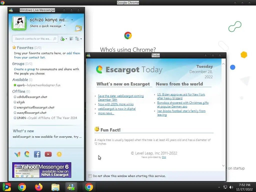Expand the Show menu dropdown arrow
Image resolution: width=256 pixels, height=192 pixels.
(x=81, y=39)
